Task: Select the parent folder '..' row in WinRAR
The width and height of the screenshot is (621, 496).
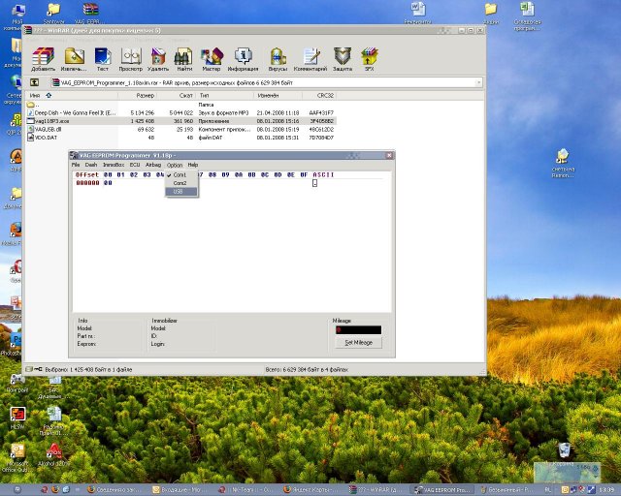Action: pyautogui.click(x=181, y=105)
